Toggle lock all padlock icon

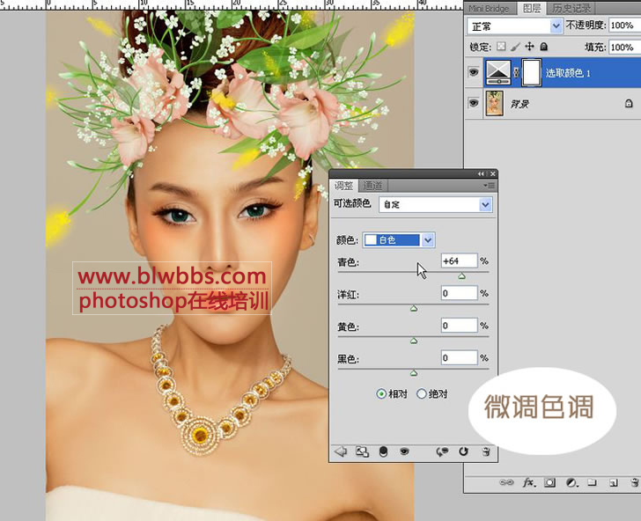(x=544, y=47)
